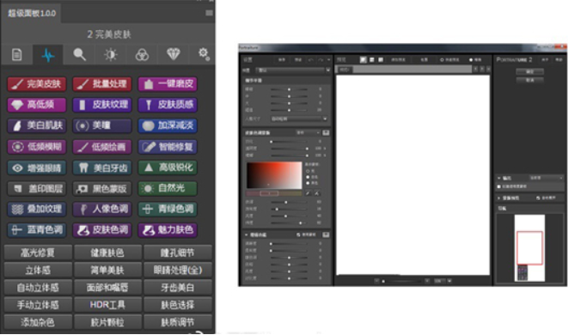Collapse the enhancements section triangle in Portraiture
The height and width of the screenshot is (335, 568).
(247, 235)
